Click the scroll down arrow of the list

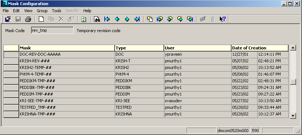(x=293, y=115)
